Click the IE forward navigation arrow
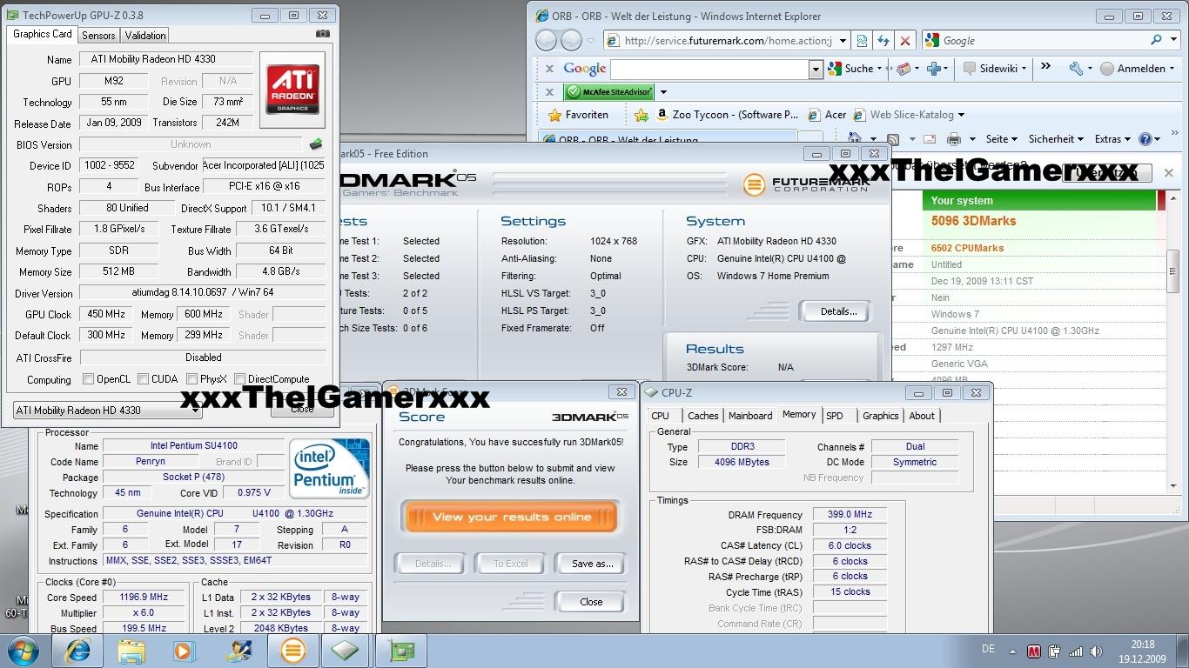The height and width of the screenshot is (668, 1189). pyautogui.click(x=571, y=40)
